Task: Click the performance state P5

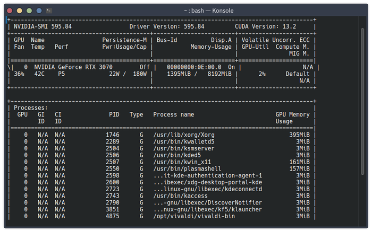Action: coord(62,74)
